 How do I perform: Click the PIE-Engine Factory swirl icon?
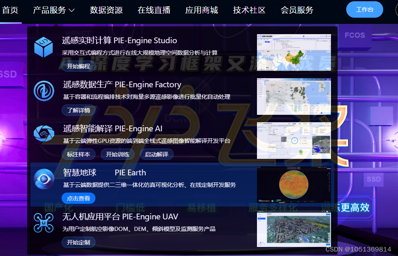click(x=44, y=91)
